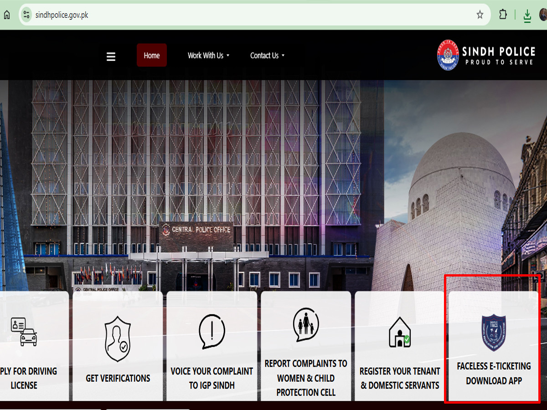Expand the Work With Us dropdown
Screen dimensions: 547x410
tap(208, 56)
